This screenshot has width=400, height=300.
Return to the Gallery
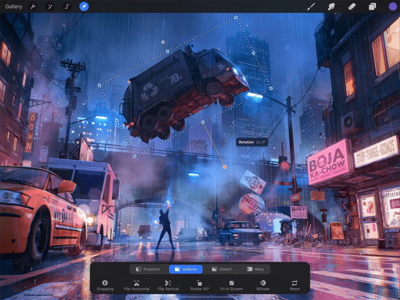click(13, 6)
